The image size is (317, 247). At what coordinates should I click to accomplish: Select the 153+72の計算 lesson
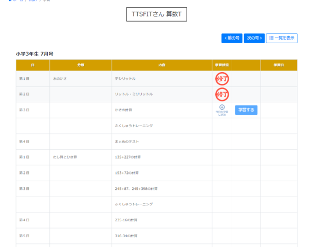pyautogui.click(x=126, y=173)
